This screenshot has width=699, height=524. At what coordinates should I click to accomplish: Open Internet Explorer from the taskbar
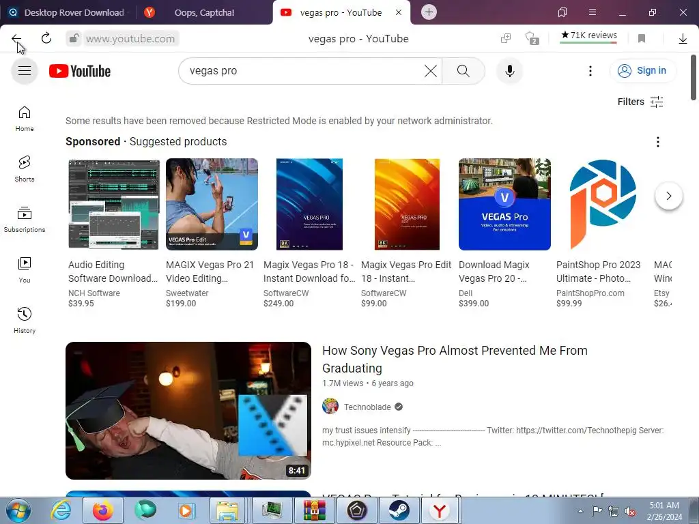(61, 510)
